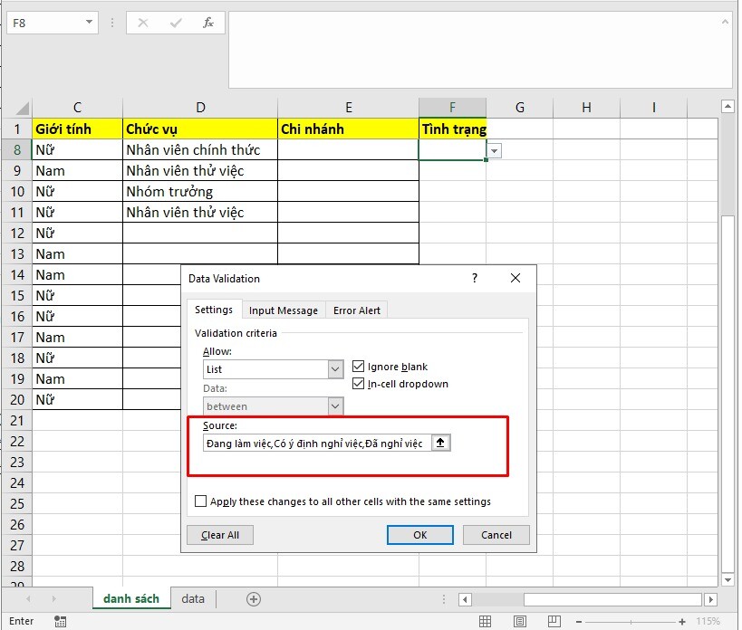Click the formula bar Cancel X icon
This screenshot has width=742, height=630.
pos(143,23)
